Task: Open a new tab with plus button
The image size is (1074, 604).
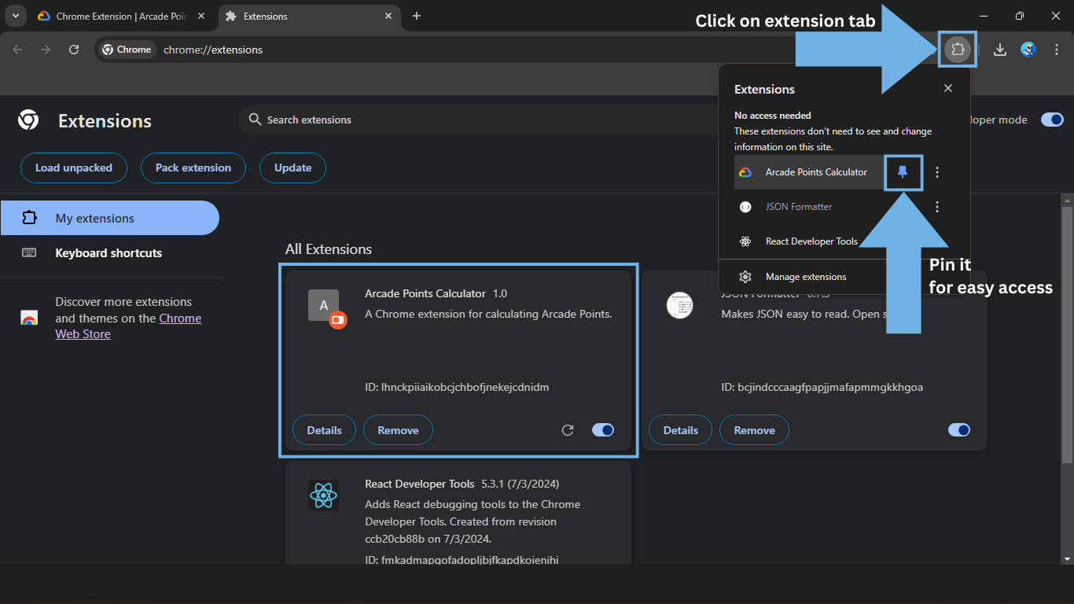Action: [x=417, y=16]
